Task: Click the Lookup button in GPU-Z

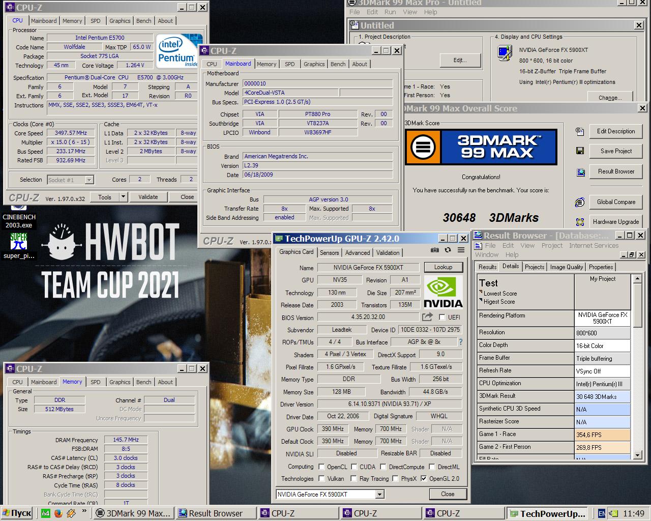Action: click(443, 267)
